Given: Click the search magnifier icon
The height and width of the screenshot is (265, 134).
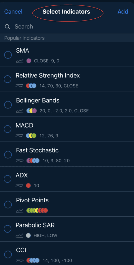Looking at the screenshot, I should click(8, 27).
